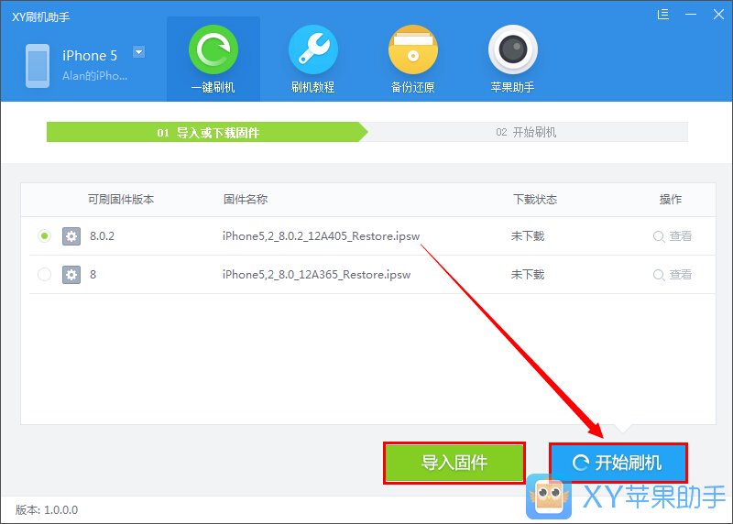Close the XY刷机助手 window
733x524 pixels.
pyautogui.click(x=718, y=15)
